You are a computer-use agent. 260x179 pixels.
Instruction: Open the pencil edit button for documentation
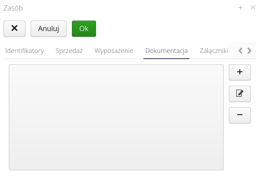tap(239, 94)
